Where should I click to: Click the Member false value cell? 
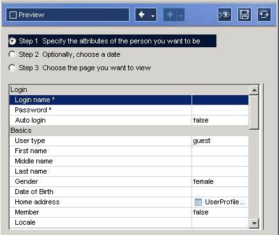point(220,212)
